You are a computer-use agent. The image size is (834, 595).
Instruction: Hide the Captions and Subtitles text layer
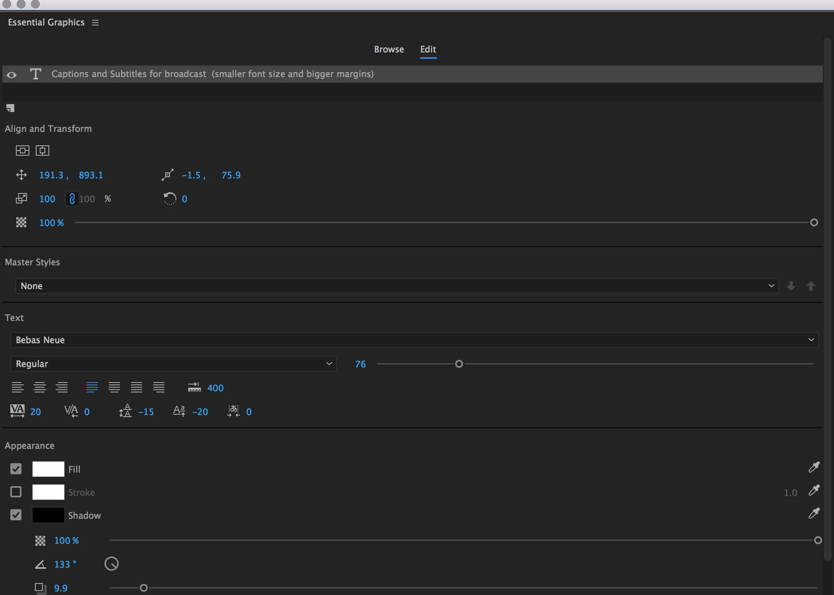(x=12, y=75)
